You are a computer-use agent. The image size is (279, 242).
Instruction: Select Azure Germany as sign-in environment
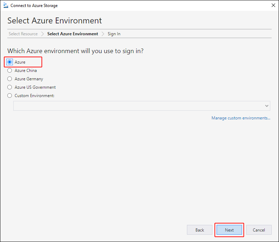tap(10, 79)
